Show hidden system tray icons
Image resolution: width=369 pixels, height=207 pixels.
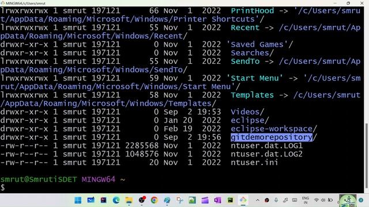tap(258, 200)
